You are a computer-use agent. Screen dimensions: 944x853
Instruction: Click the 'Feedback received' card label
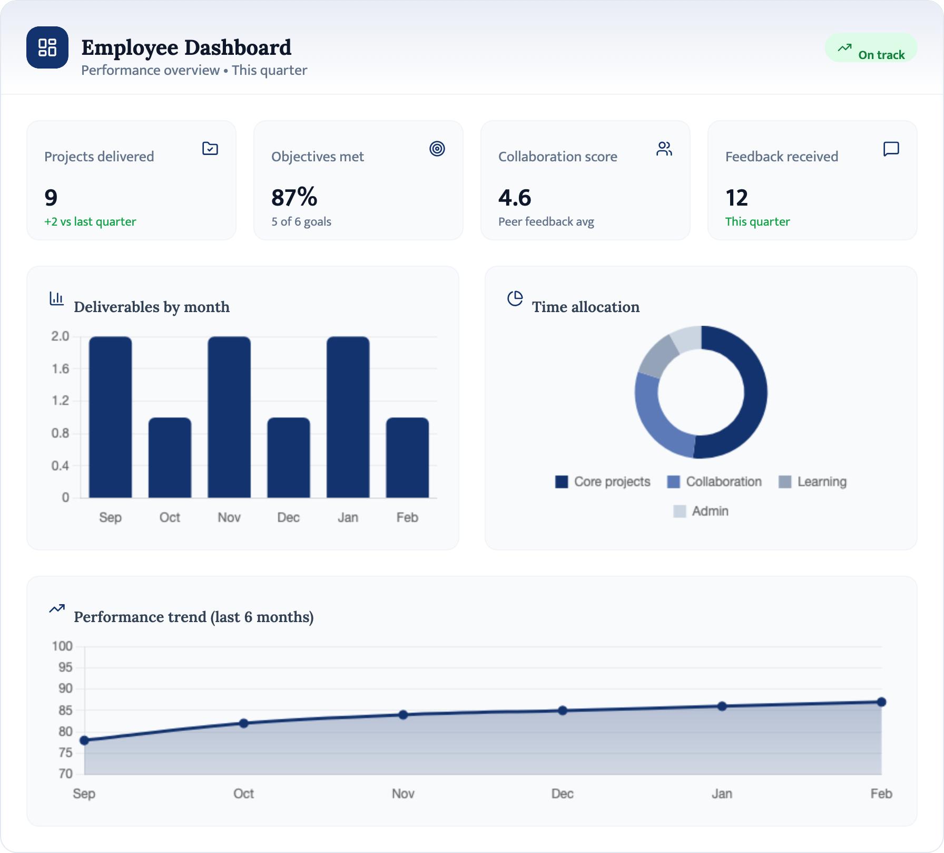coord(782,157)
